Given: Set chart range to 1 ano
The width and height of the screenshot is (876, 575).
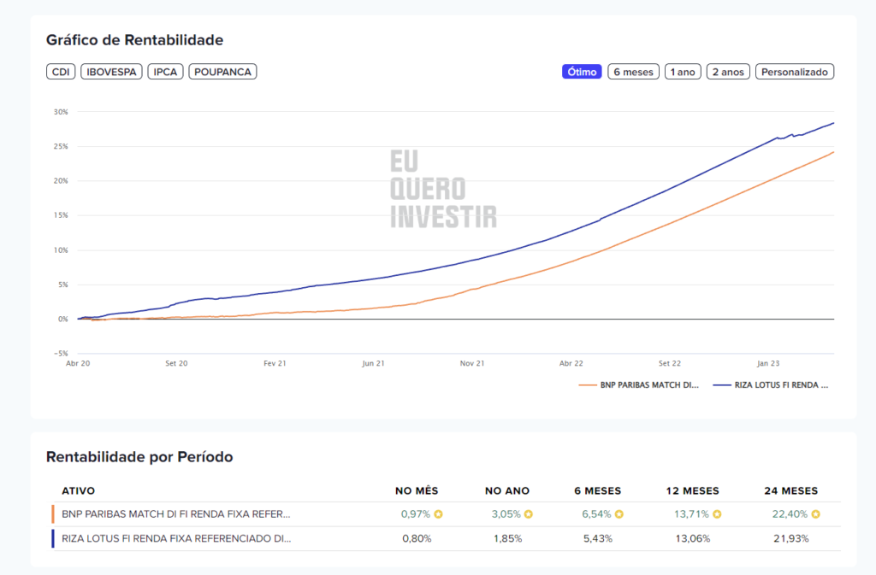Looking at the screenshot, I should click(x=683, y=72).
